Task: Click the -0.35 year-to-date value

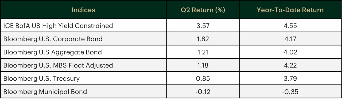Action: pyautogui.click(x=290, y=92)
